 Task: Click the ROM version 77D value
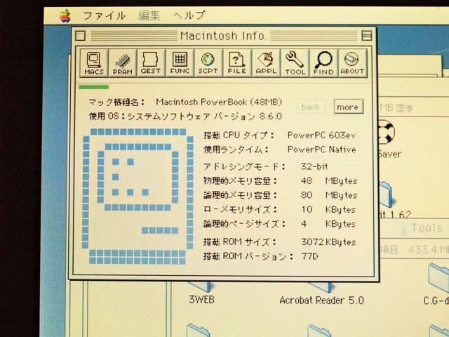310,256
